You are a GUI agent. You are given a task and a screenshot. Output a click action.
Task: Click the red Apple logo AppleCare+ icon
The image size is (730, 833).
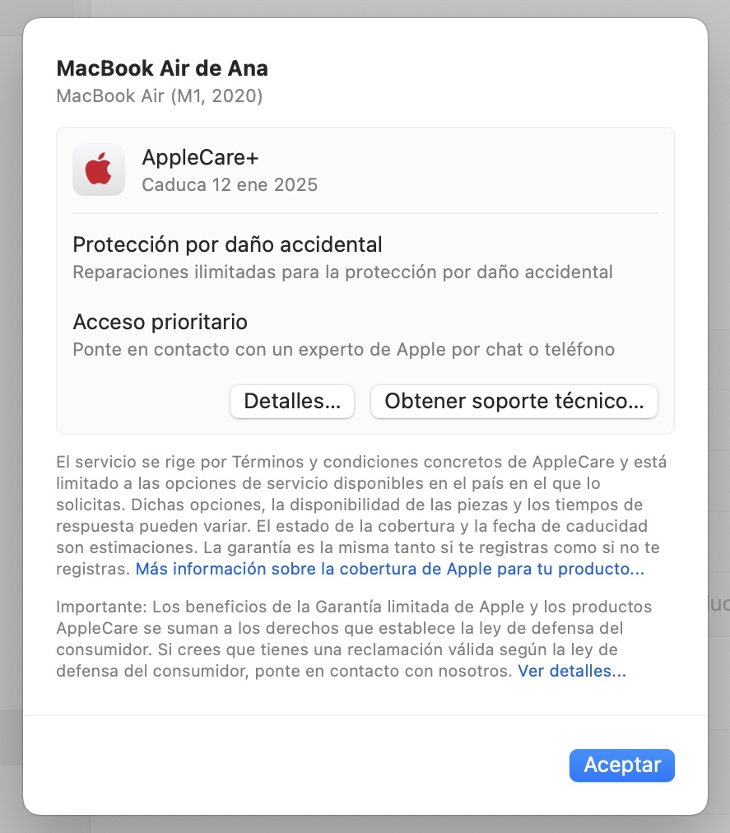(99, 170)
